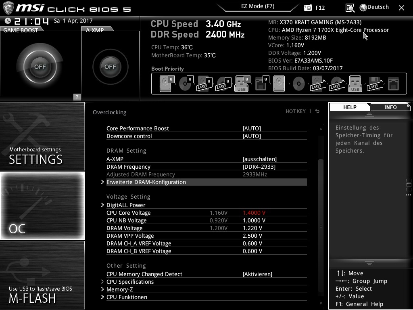
Task: Select the legacy USB CD/DVD boot icon
Action: [337, 84]
